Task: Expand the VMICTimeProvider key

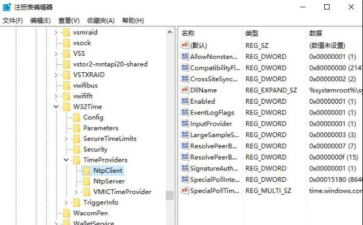Action: pos(76,192)
